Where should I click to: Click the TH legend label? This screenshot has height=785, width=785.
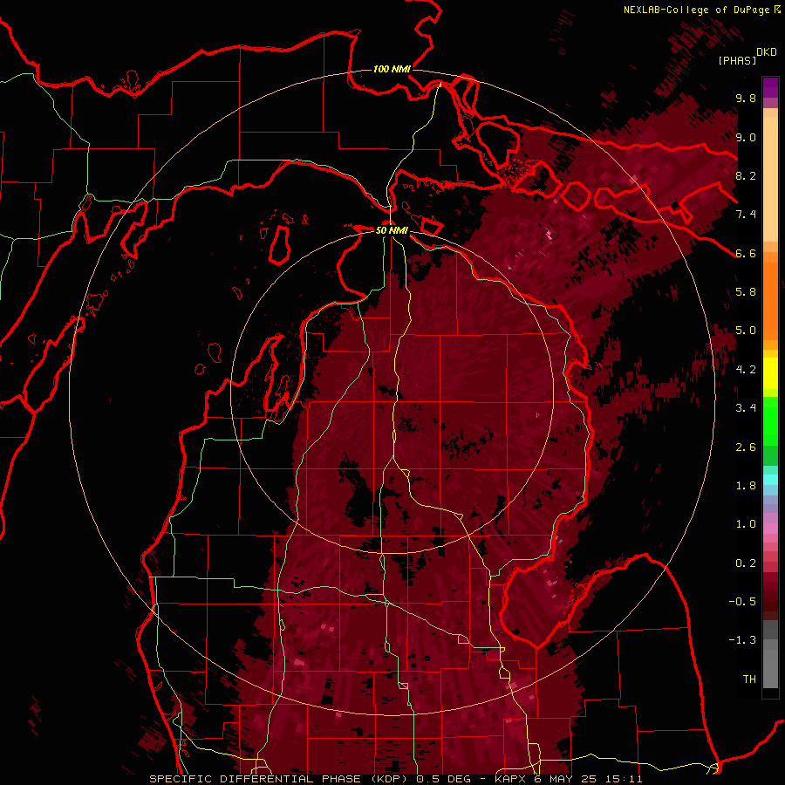[x=749, y=679]
